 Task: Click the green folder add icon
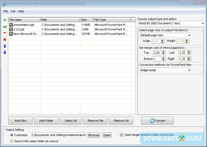5,27
